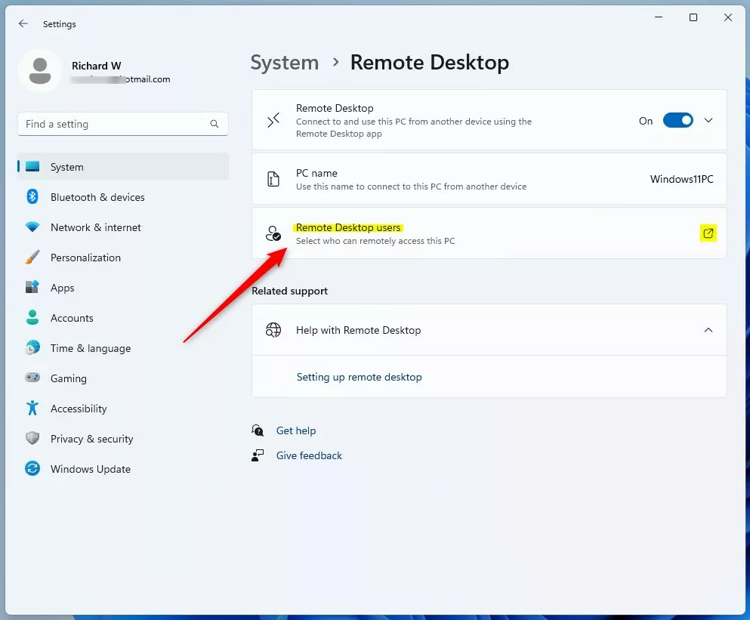Click the PC name row label
750x620 pixels.
pyautogui.click(x=316, y=173)
